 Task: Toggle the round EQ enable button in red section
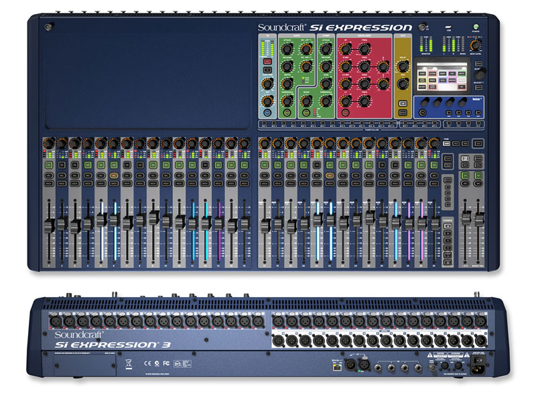[345, 113]
